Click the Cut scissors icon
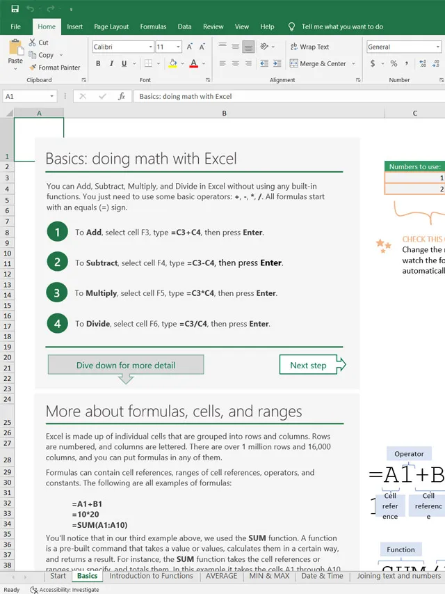445x594 pixels. tap(33, 42)
